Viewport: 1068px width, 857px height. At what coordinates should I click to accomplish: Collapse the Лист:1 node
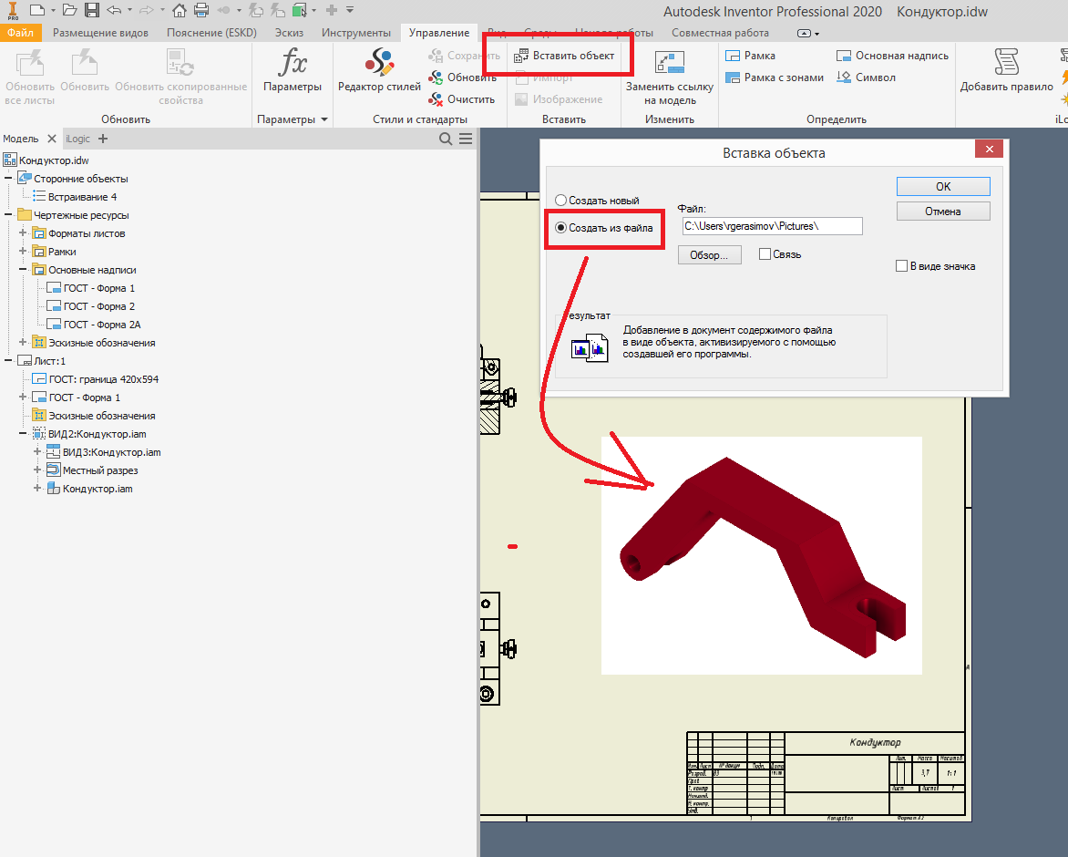pyautogui.click(x=8, y=361)
